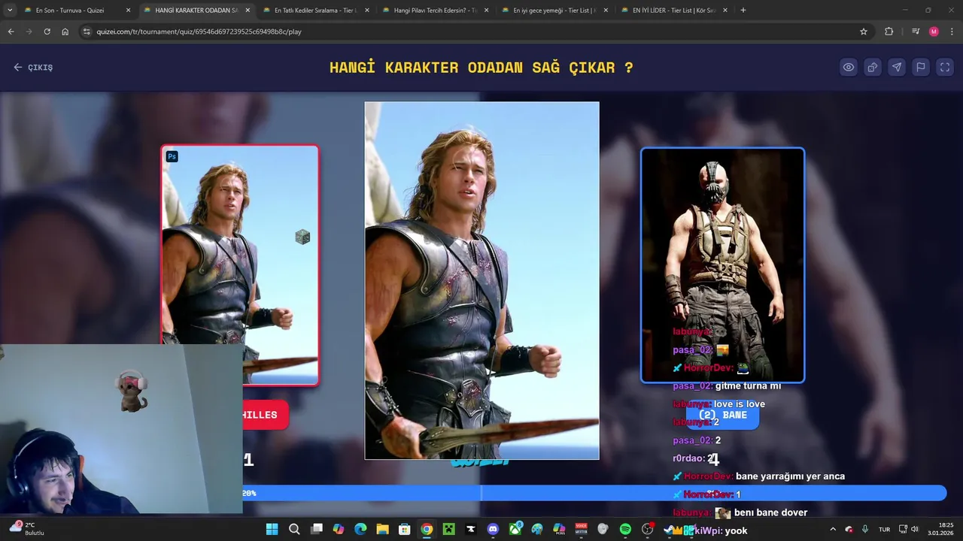
Task: Click the enlarged center Achilles image
Action: pos(481,280)
